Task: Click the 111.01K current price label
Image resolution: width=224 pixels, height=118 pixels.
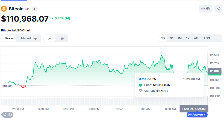Action: (x=215, y=71)
